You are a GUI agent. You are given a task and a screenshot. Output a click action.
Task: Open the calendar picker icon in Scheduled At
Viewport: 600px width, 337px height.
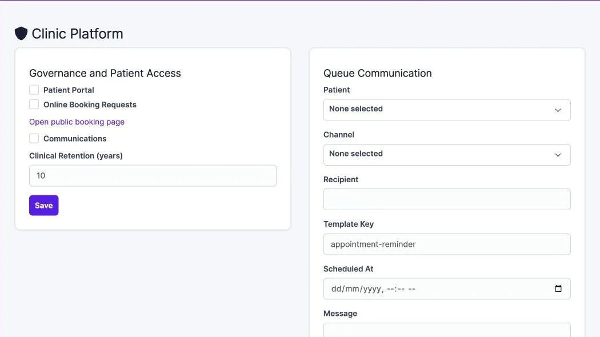(x=558, y=289)
